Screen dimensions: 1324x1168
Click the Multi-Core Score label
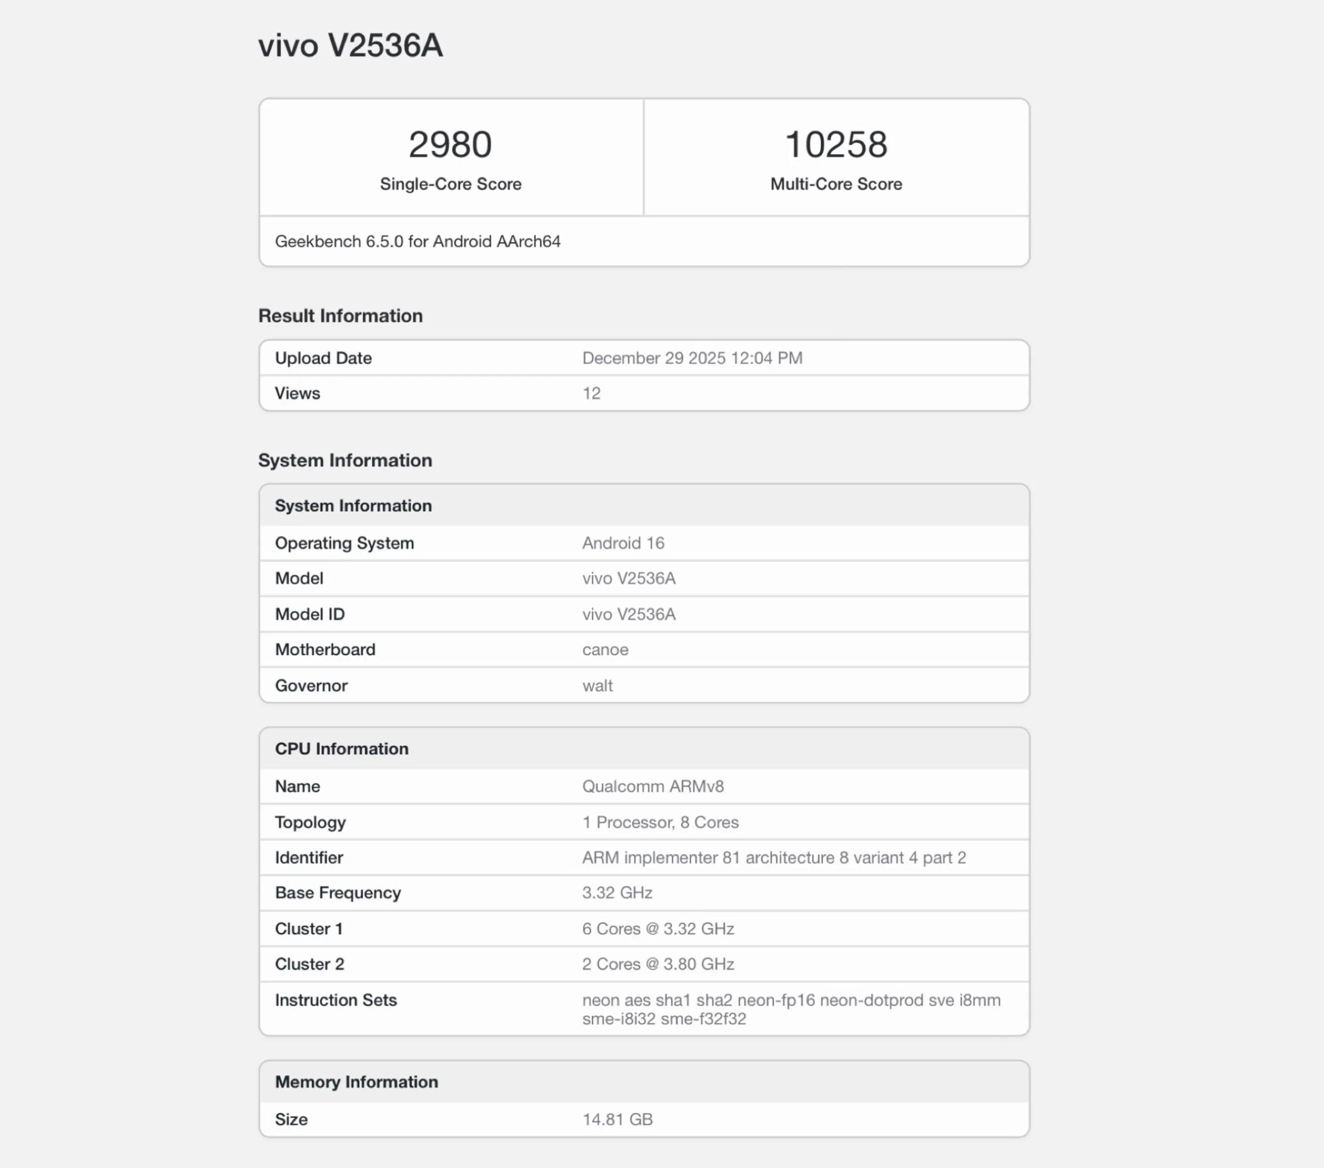tap(836, 184)
